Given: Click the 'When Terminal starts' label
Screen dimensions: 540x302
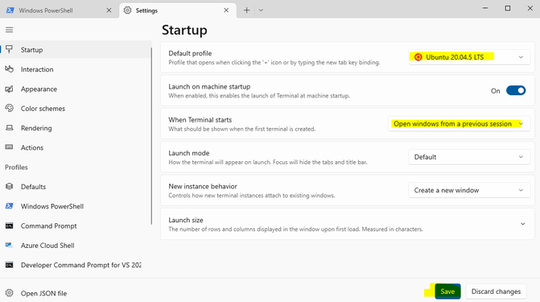Looking at the screenshot, I should [200, 120].
